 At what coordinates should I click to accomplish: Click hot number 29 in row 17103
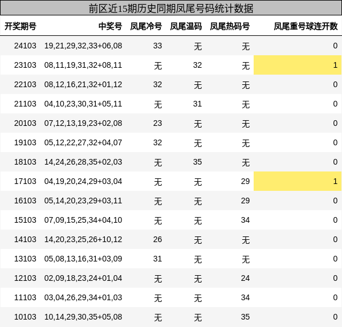pos(245,181)
